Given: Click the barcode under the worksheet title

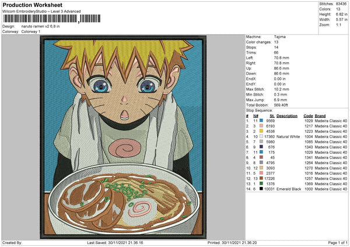Looking at the screenshot, I should point(51,19).
